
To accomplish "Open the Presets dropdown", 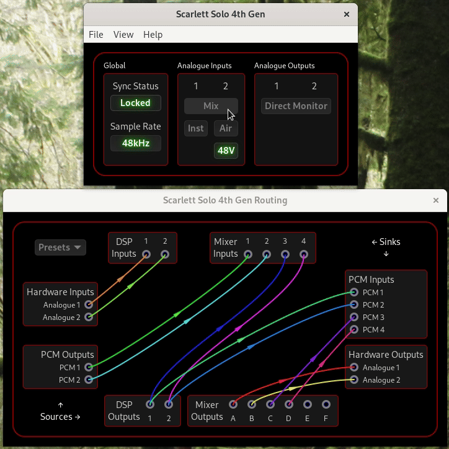I will pos(60,247).
